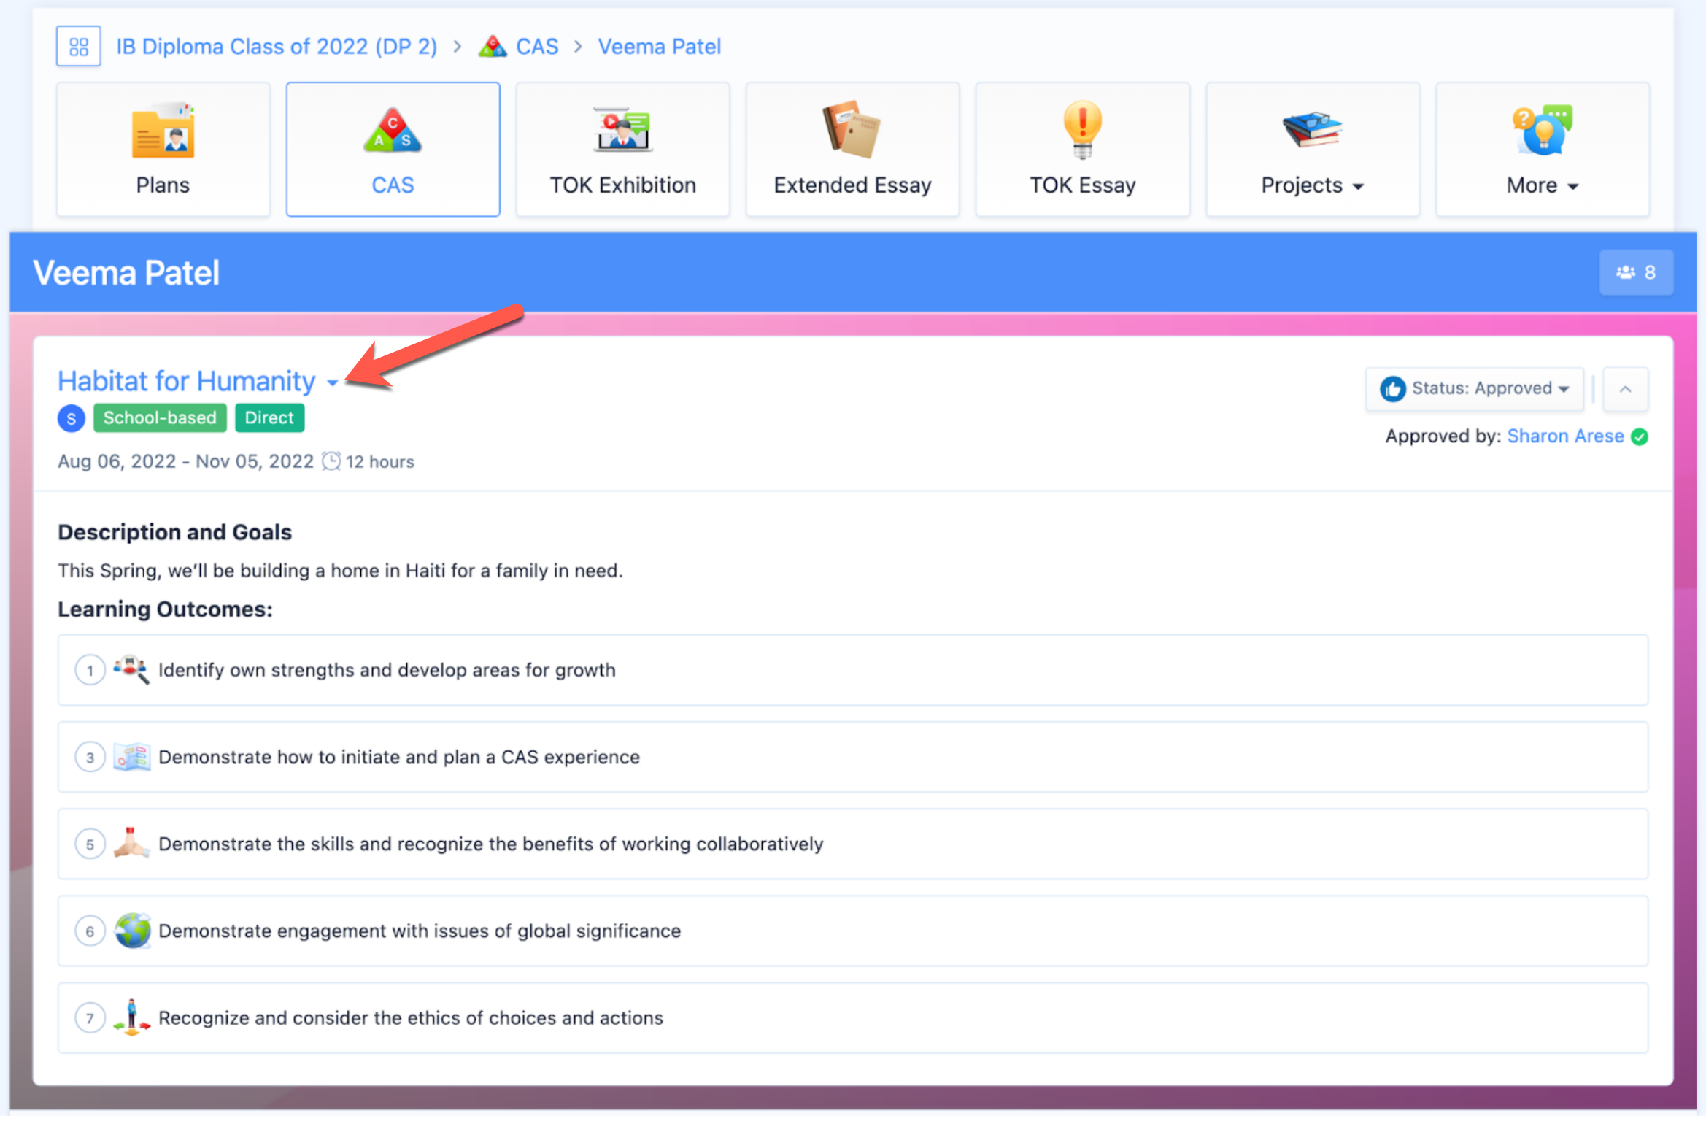Click the number 1 outcome badge

90,671
